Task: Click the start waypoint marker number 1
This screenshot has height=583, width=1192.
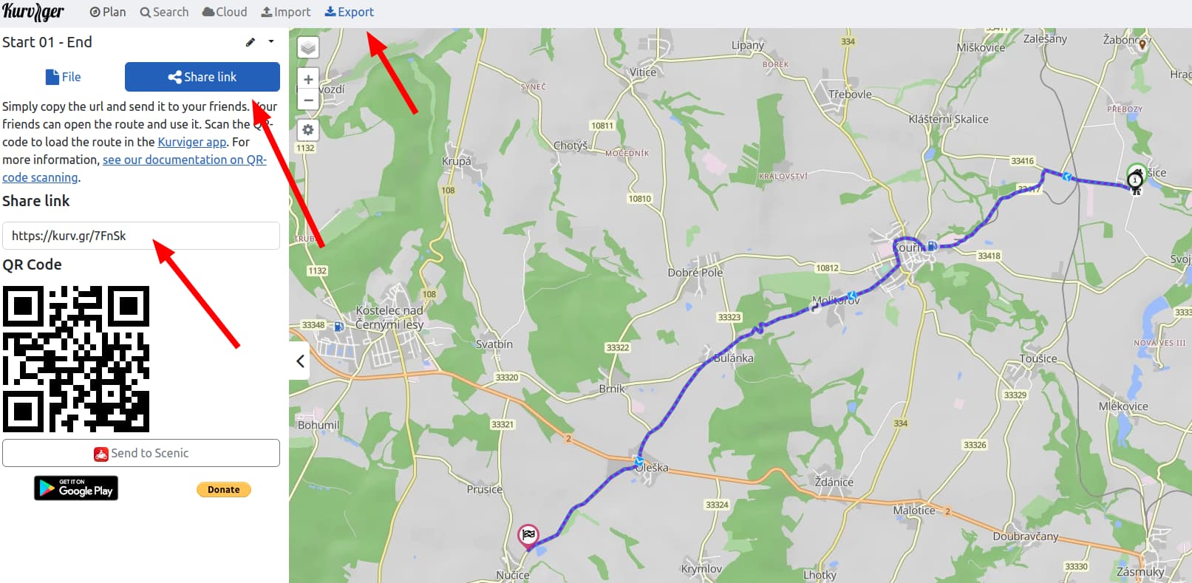Action: pyautogui.click(x=1136, y=178)
